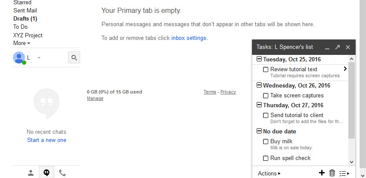Open the Drafts (1) folder

[25, 18]
